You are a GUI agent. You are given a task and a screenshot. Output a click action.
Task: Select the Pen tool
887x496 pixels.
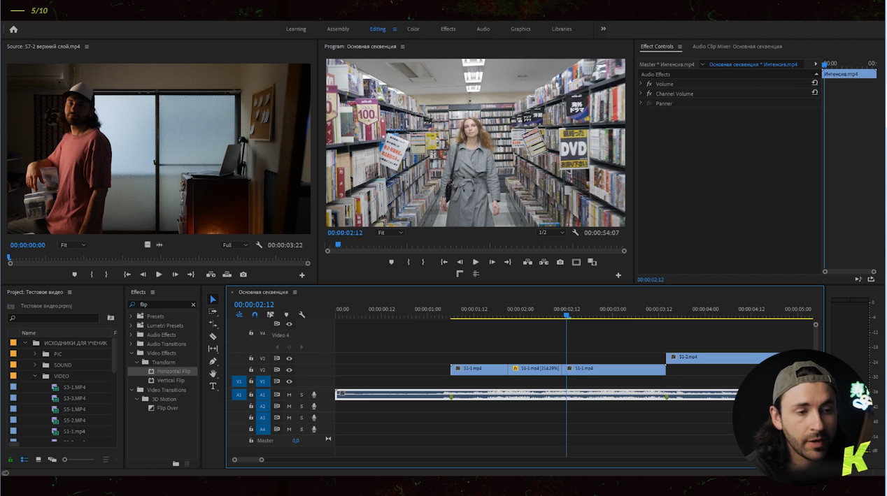[213, 361]
